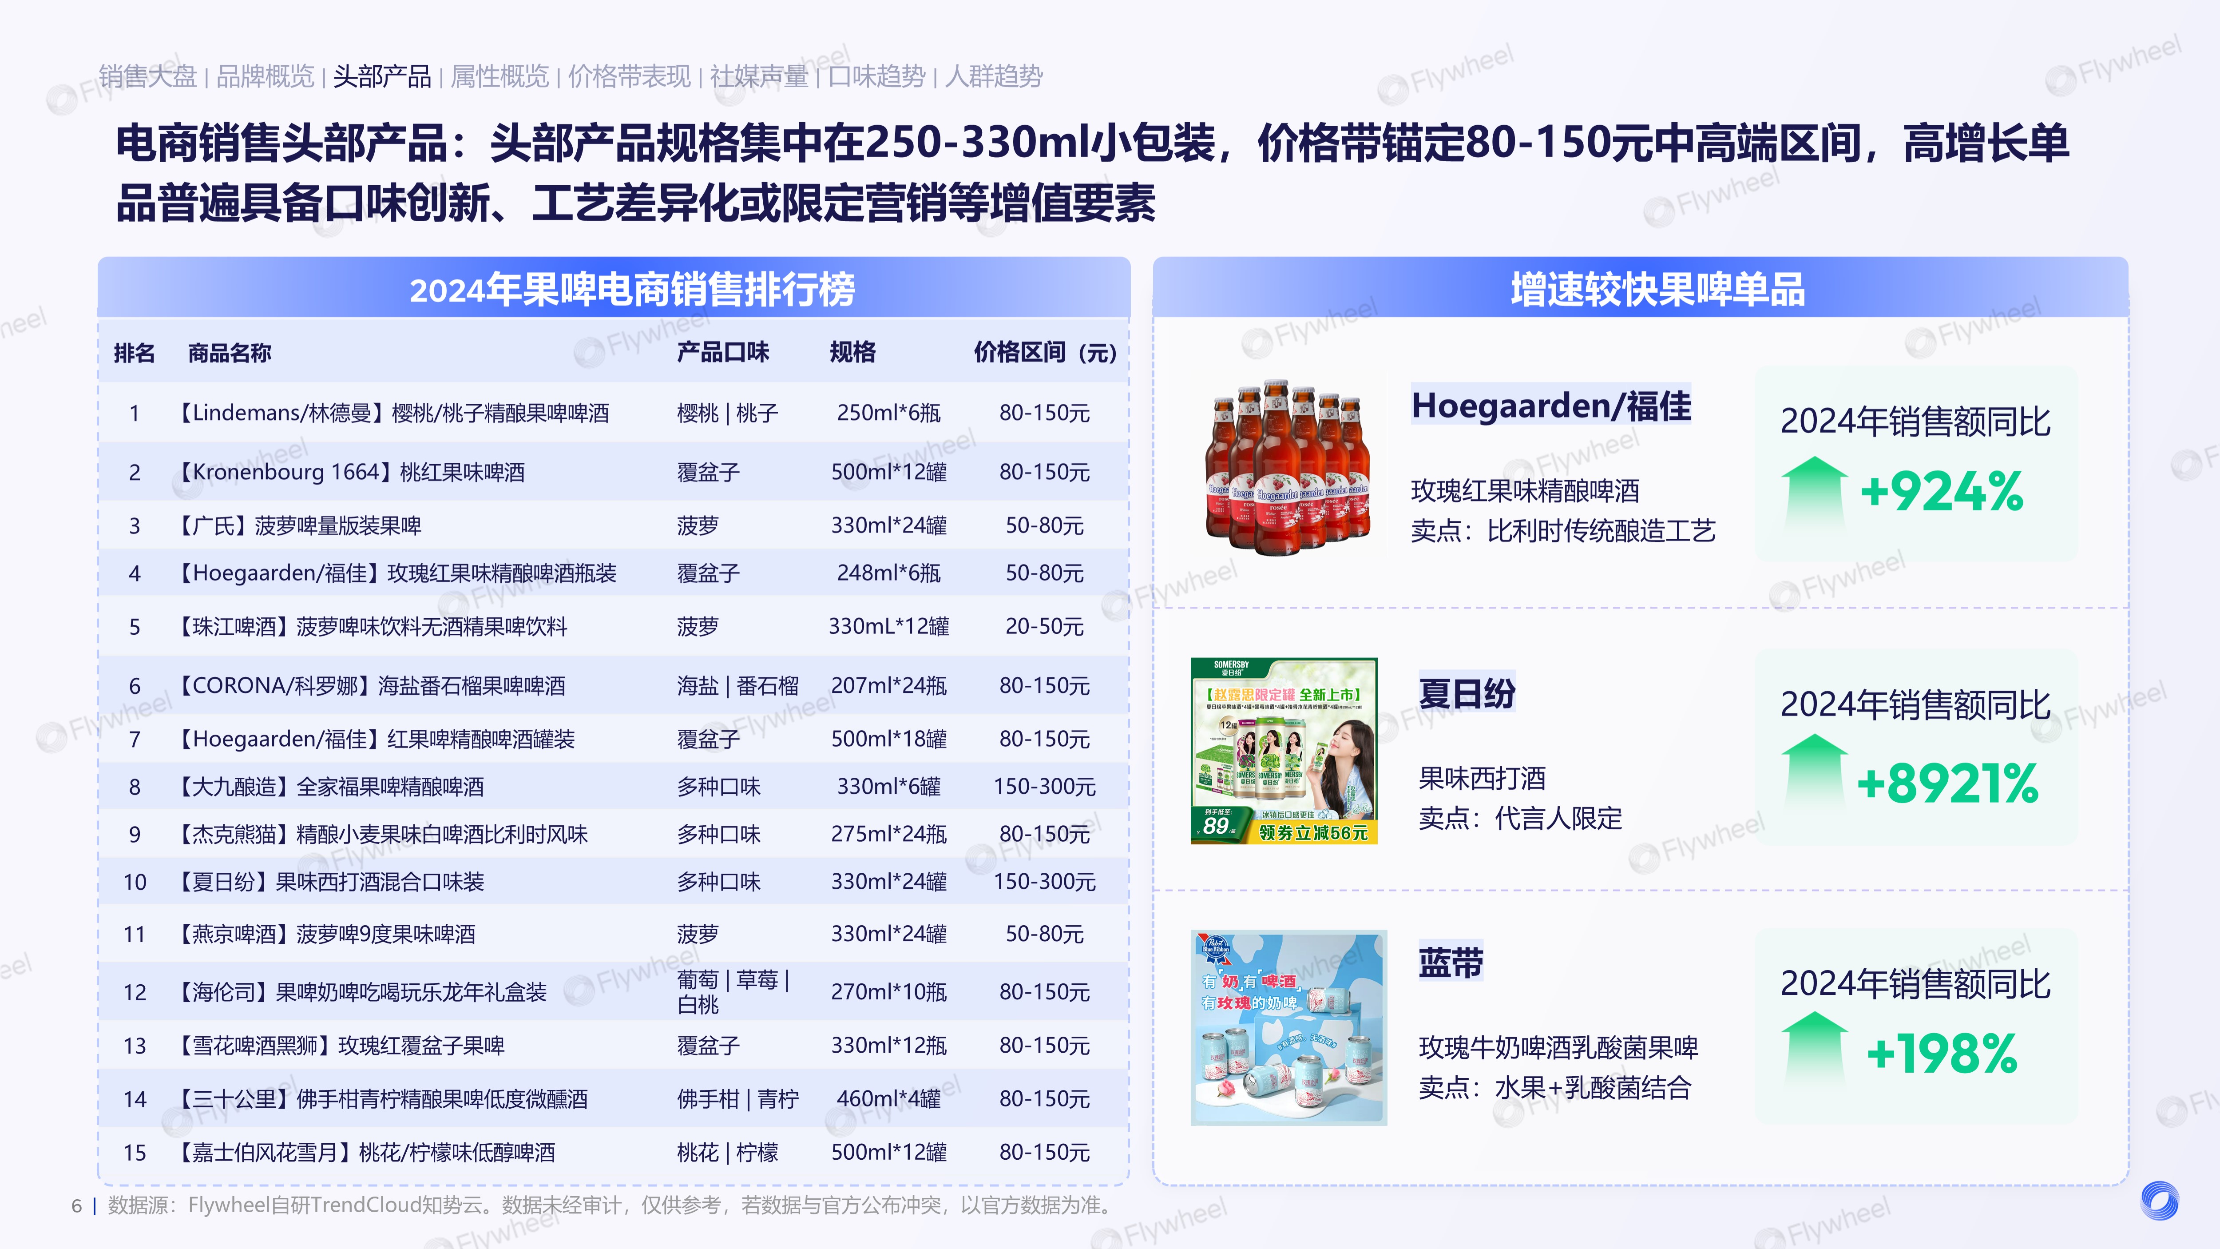Open the 人群趋势 tab

(994, 77)
